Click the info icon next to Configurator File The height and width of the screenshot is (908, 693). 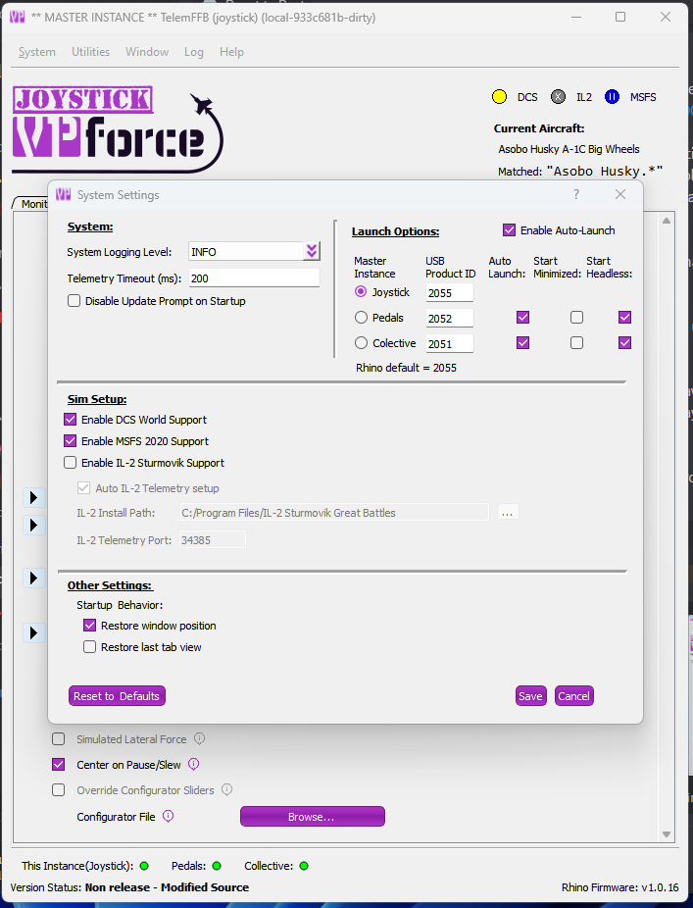point(168,817)
